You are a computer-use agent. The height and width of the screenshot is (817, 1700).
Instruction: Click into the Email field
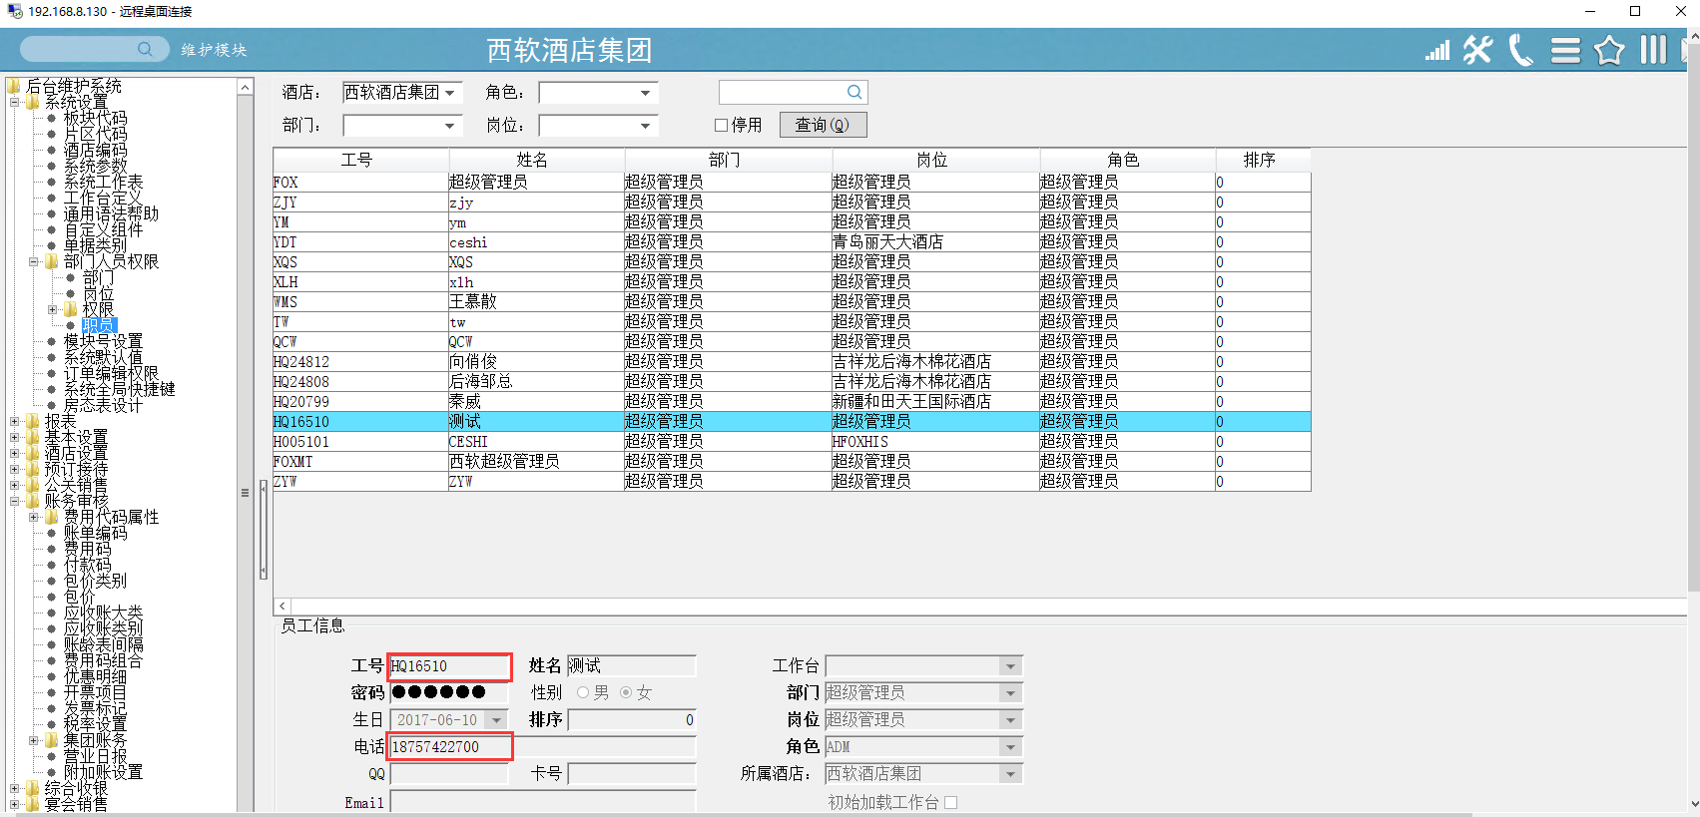543,802
